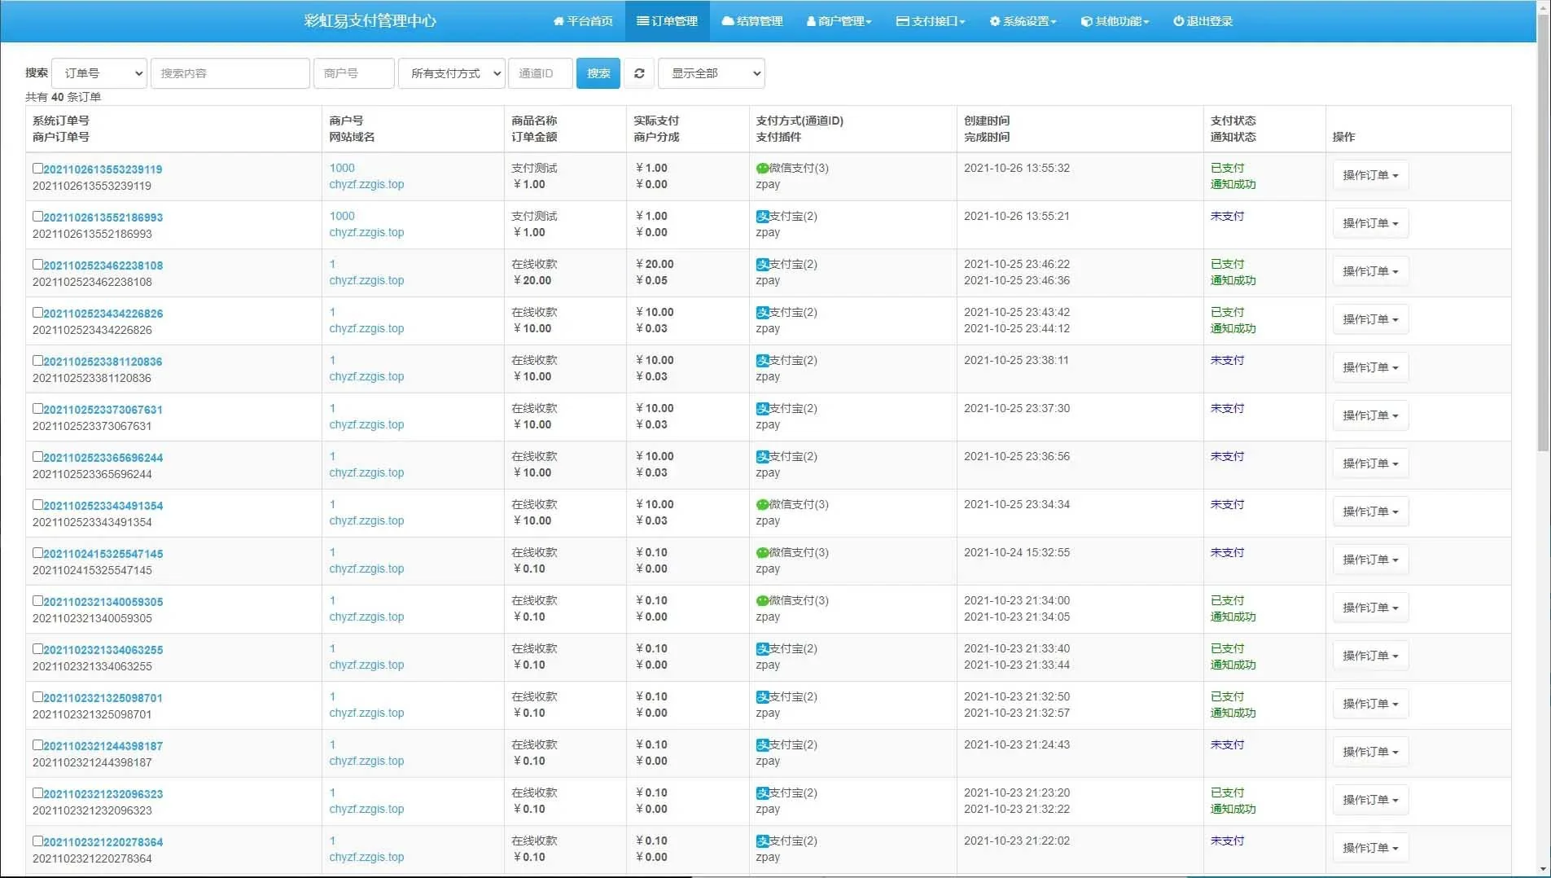Click the gear icon of 系统设置
1551x878 pixels.
[x=994, y=21]
